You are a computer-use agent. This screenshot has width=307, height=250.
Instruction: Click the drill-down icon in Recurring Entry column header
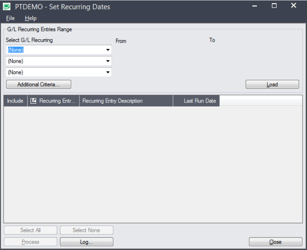(x=33, y=101)
